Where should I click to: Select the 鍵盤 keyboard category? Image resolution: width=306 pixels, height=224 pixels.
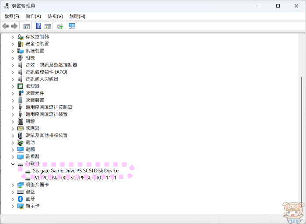click(x=30, y=192)
